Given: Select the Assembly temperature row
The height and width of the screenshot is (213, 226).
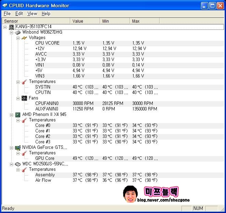Looking at the screenshot, I should [x=129, y=175].
